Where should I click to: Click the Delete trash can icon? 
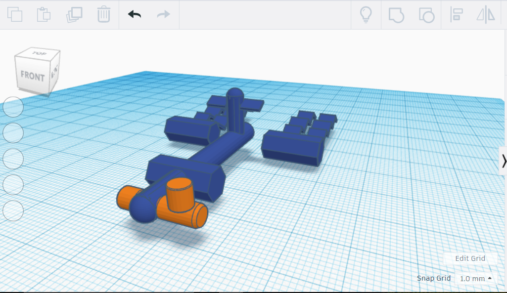coord(104,14)
